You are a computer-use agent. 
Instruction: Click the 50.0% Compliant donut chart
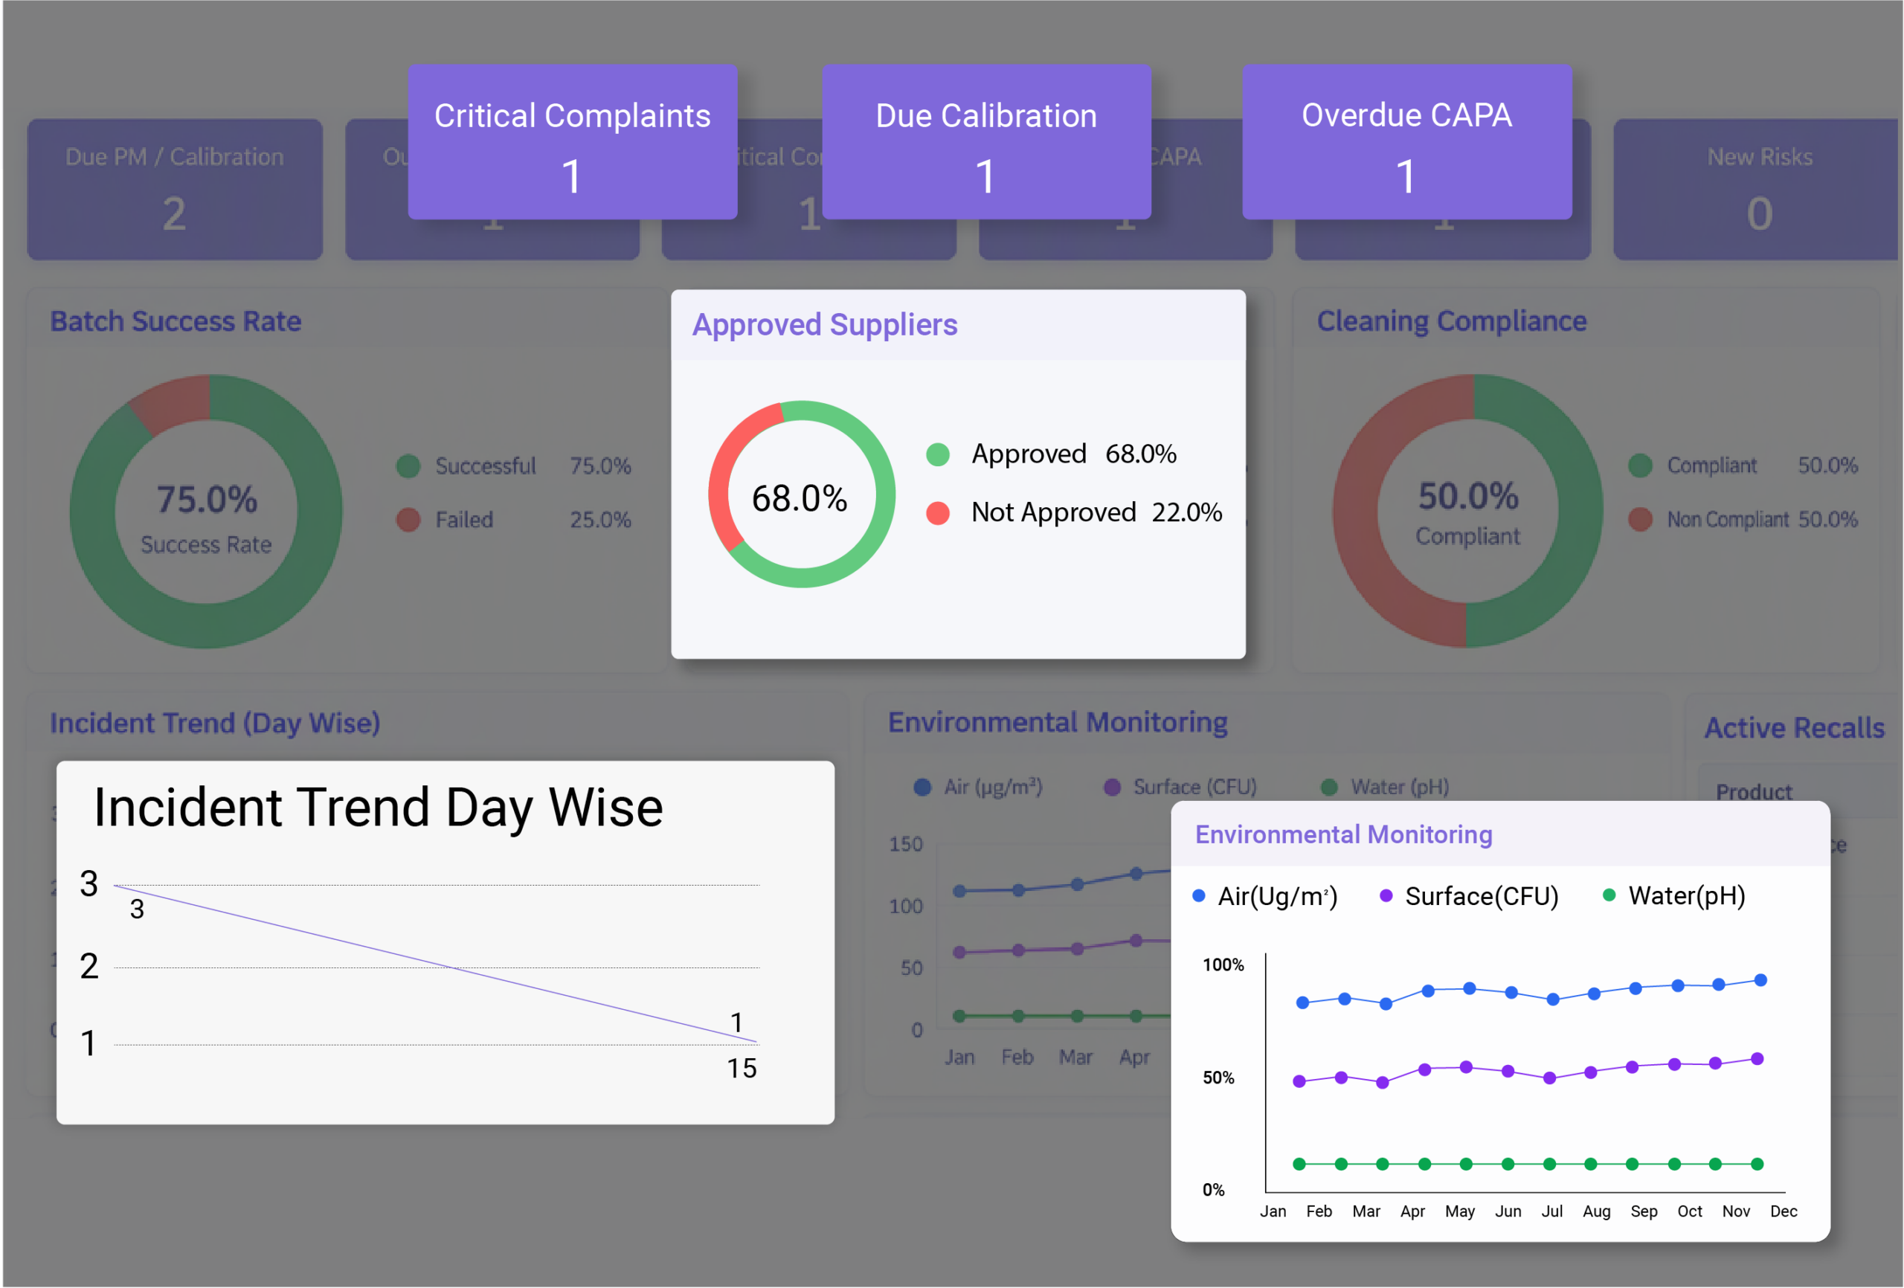pos(1467,512)
